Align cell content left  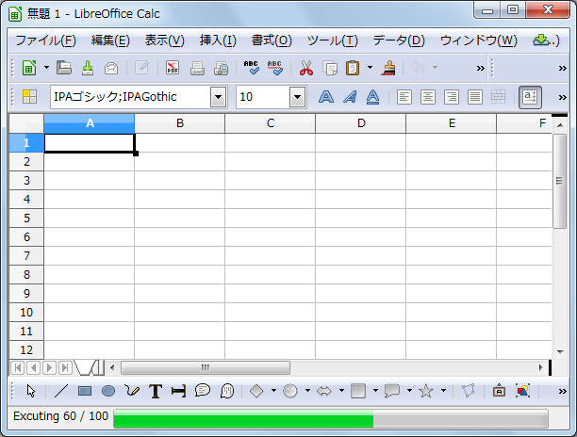[x=404, y=97]
